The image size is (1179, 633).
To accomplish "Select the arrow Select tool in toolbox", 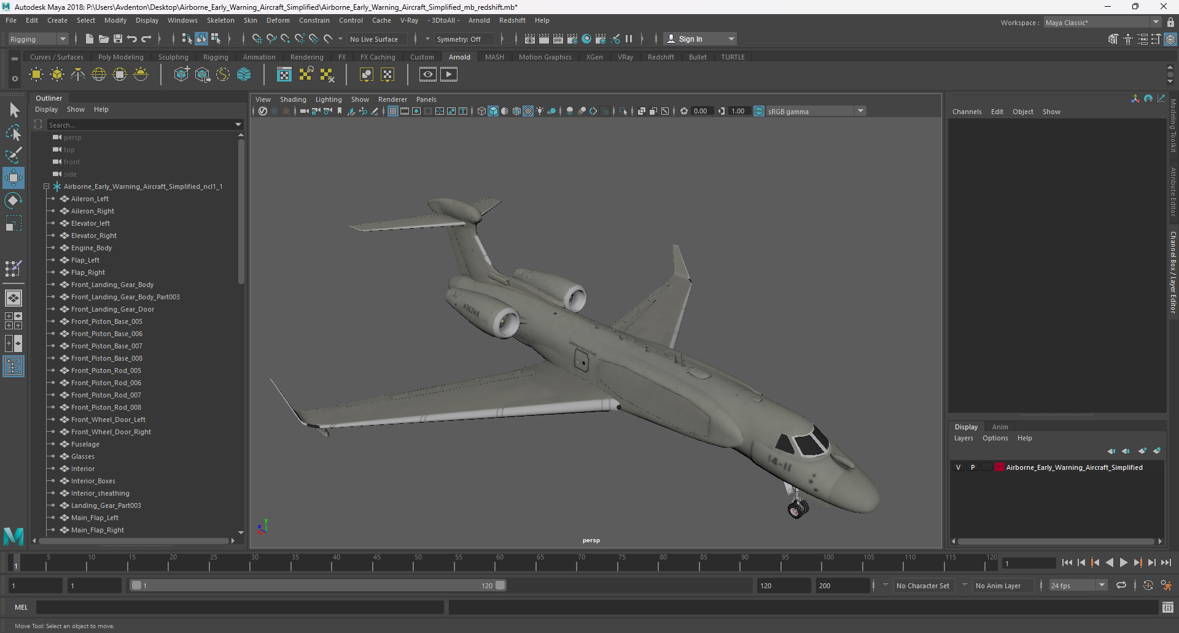I will click(x=14, y=110).
